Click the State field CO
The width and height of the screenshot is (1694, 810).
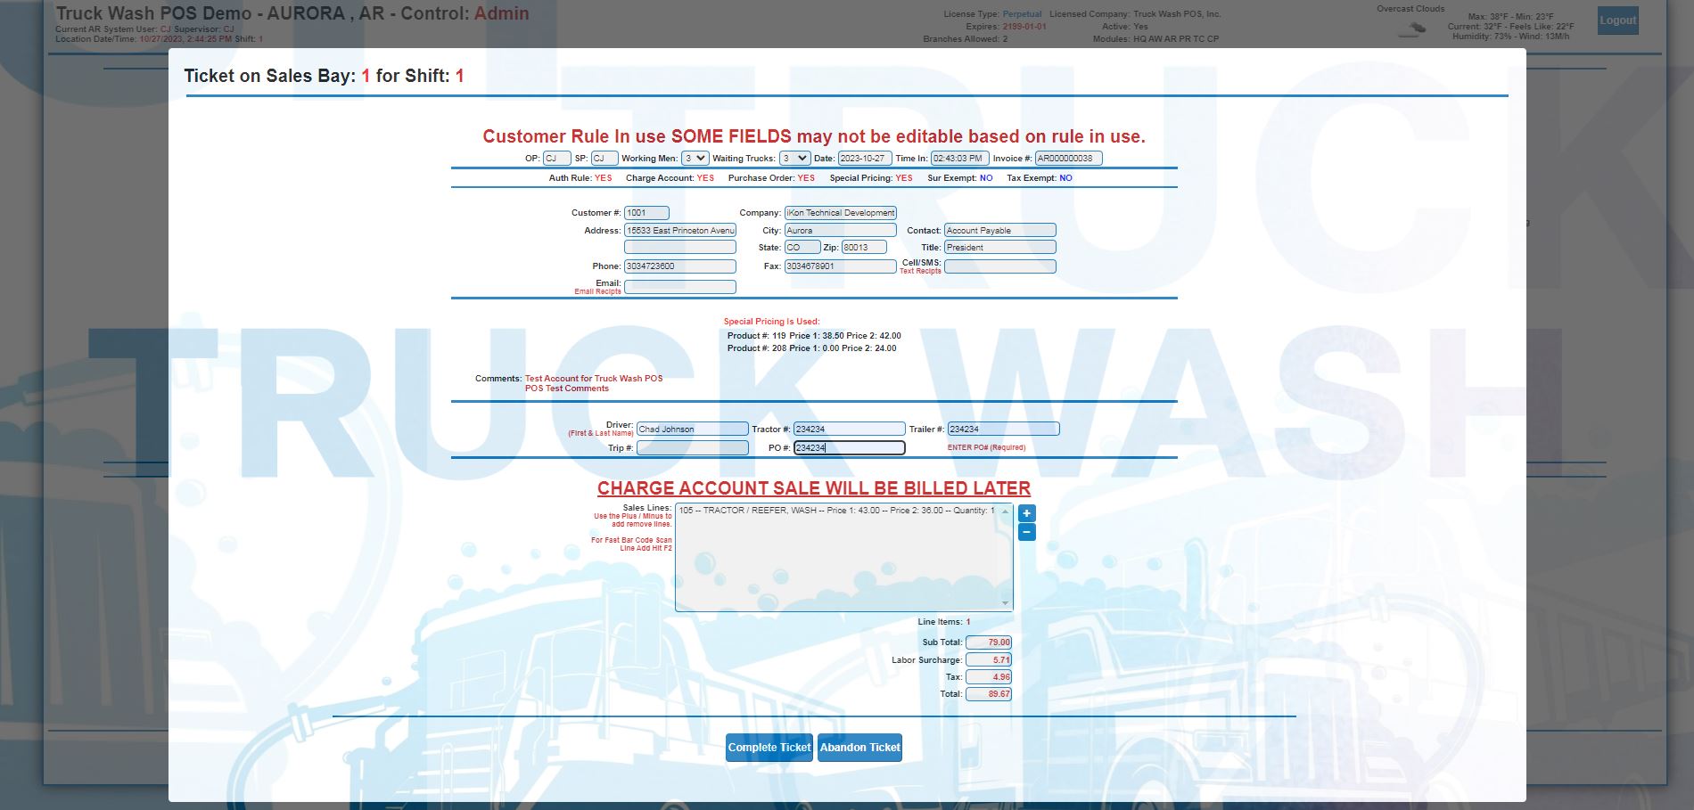tap(802, 247)
